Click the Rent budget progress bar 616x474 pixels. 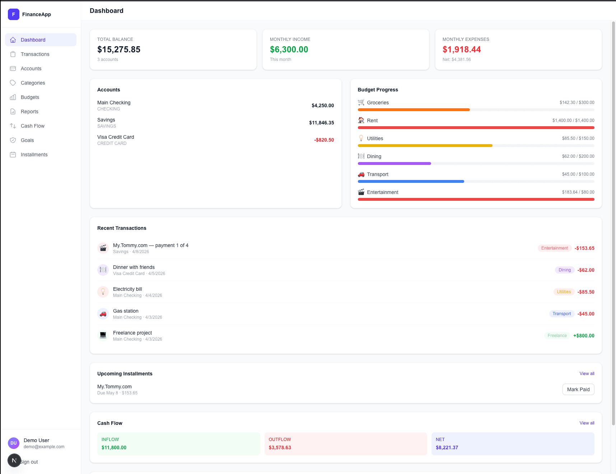click(476, 128)
